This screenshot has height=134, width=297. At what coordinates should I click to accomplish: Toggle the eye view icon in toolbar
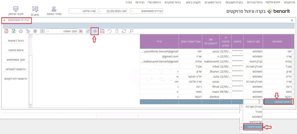click(81, 31)
